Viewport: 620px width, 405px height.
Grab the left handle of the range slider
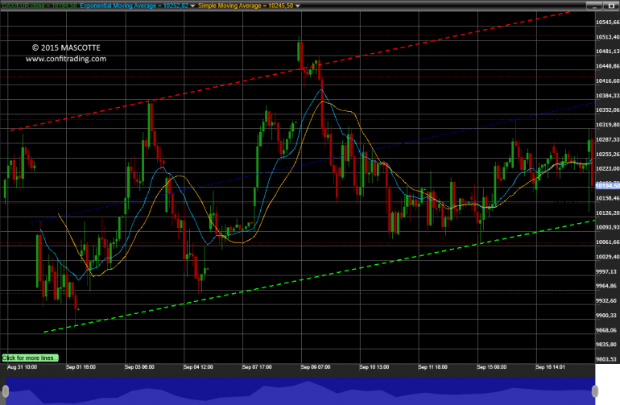tap(5, 391)
